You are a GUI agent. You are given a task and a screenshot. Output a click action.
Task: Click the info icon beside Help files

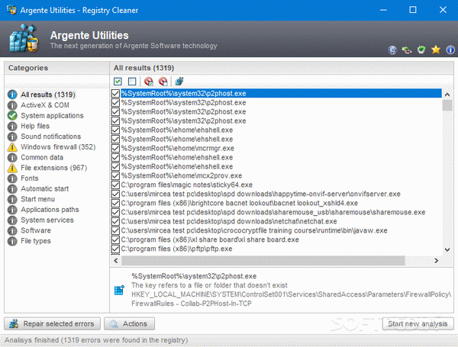point(12,126)
